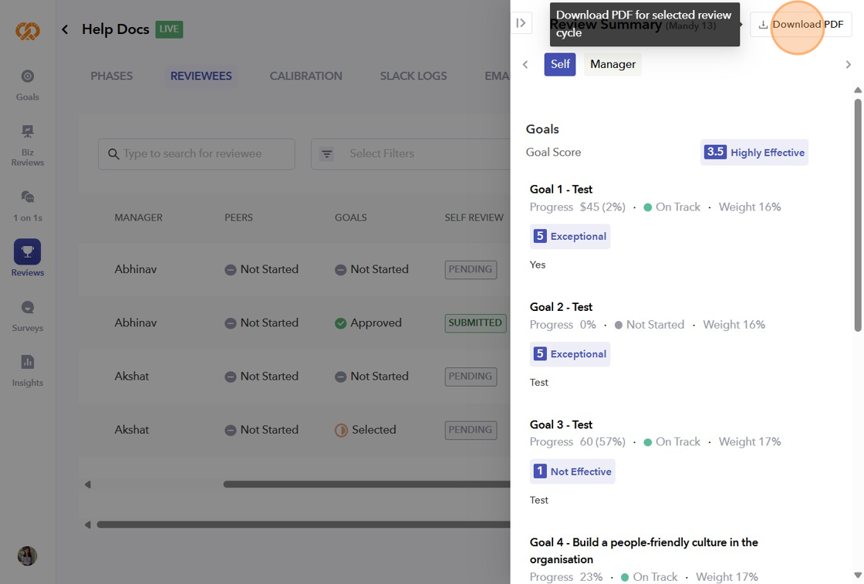The height and width of the screenshot is (584, 864).
Task: Click the Goal 3 - Test heading
Action: [x=561, y=425]
